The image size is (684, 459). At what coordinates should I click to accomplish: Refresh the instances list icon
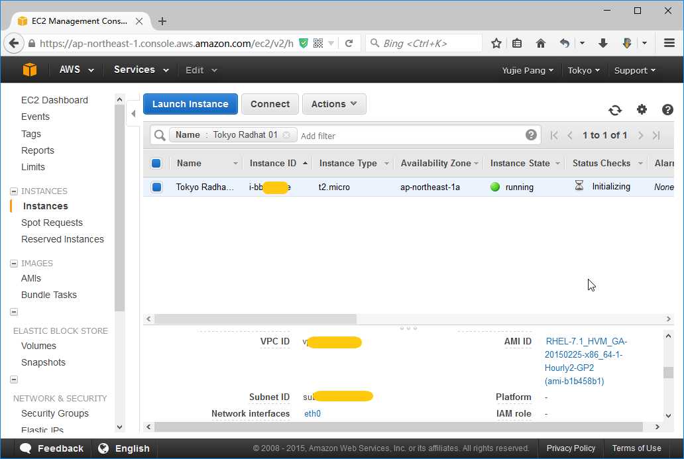(x=615, y=111)
